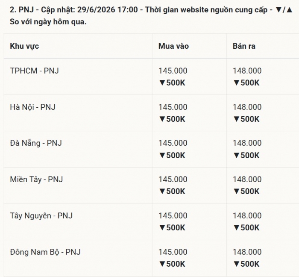Viewport: 299px width, 277px height.
Task: Click the Bán ra column header
Action: (x=244, y=46)
